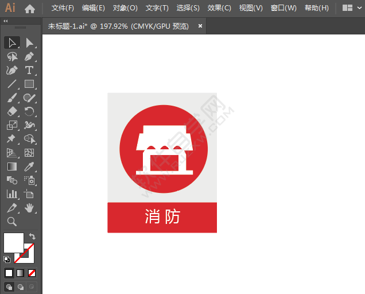
Task: Select the Eraser tool
Action: click(12, 111)
